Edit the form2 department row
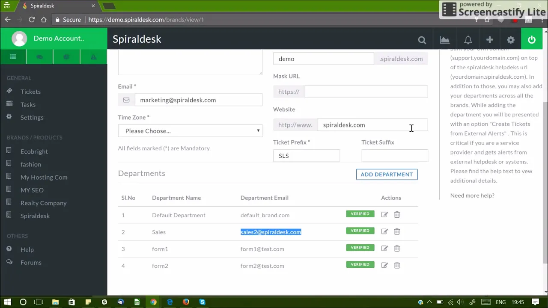The image size is (548, 308). point(384,265)
